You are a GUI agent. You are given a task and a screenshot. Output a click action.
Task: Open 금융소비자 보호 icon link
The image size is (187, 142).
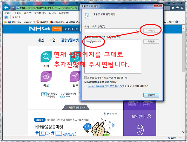[68, 95]
